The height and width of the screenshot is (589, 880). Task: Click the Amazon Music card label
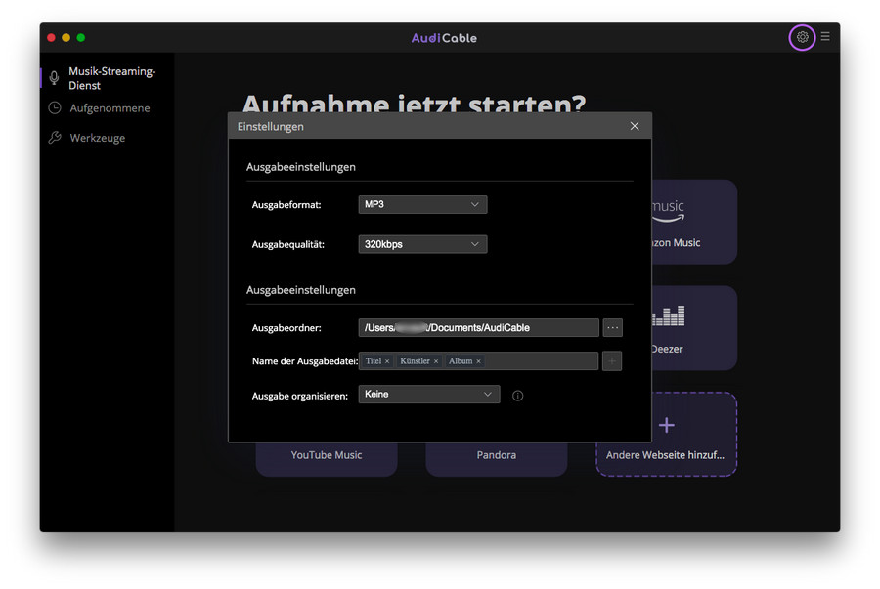pos(676,242)
